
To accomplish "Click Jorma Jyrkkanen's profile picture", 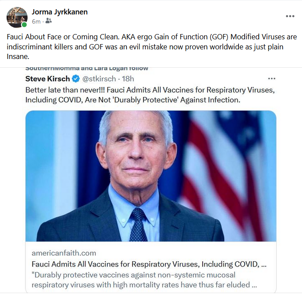I will (x=17, y=17).
